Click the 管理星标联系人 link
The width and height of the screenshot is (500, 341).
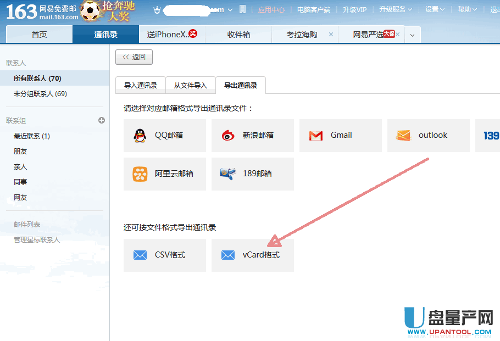[37, 240]
